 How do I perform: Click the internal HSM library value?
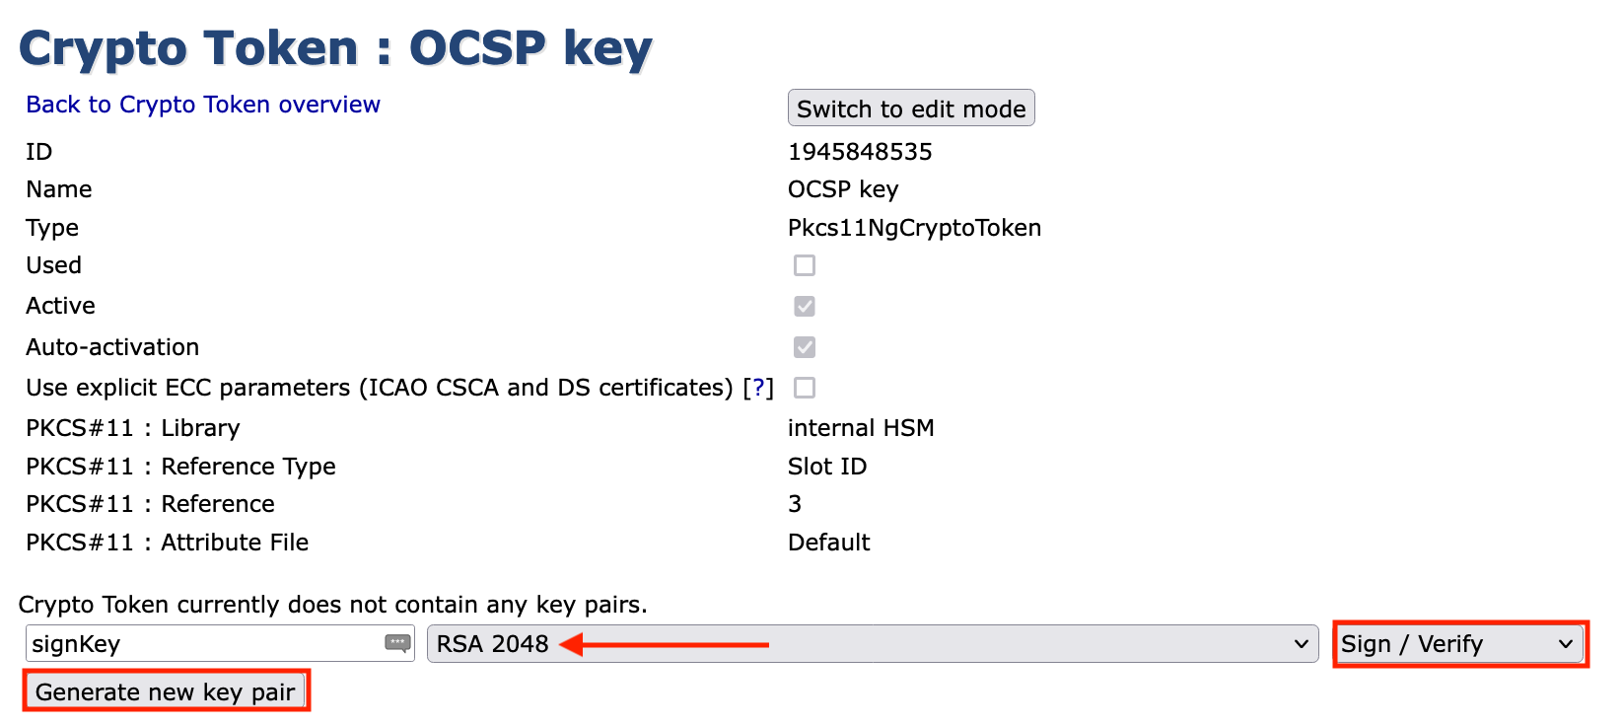point(861,428)
